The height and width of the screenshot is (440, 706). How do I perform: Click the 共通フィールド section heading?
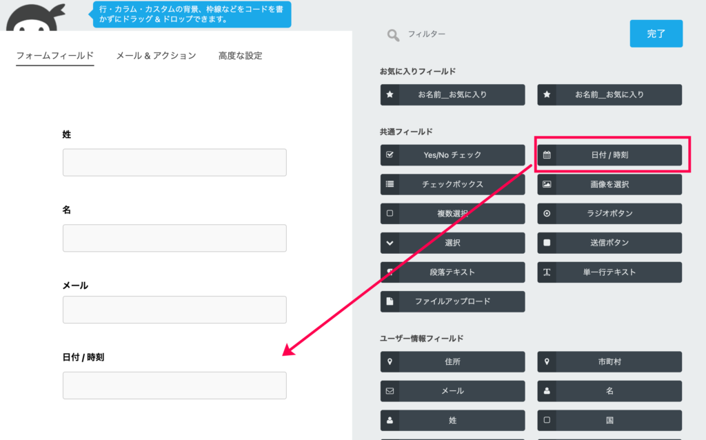(x=406, y=132)
